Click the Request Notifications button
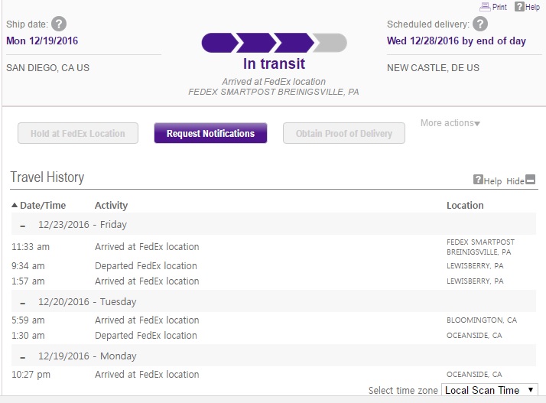 coord(210,133)
